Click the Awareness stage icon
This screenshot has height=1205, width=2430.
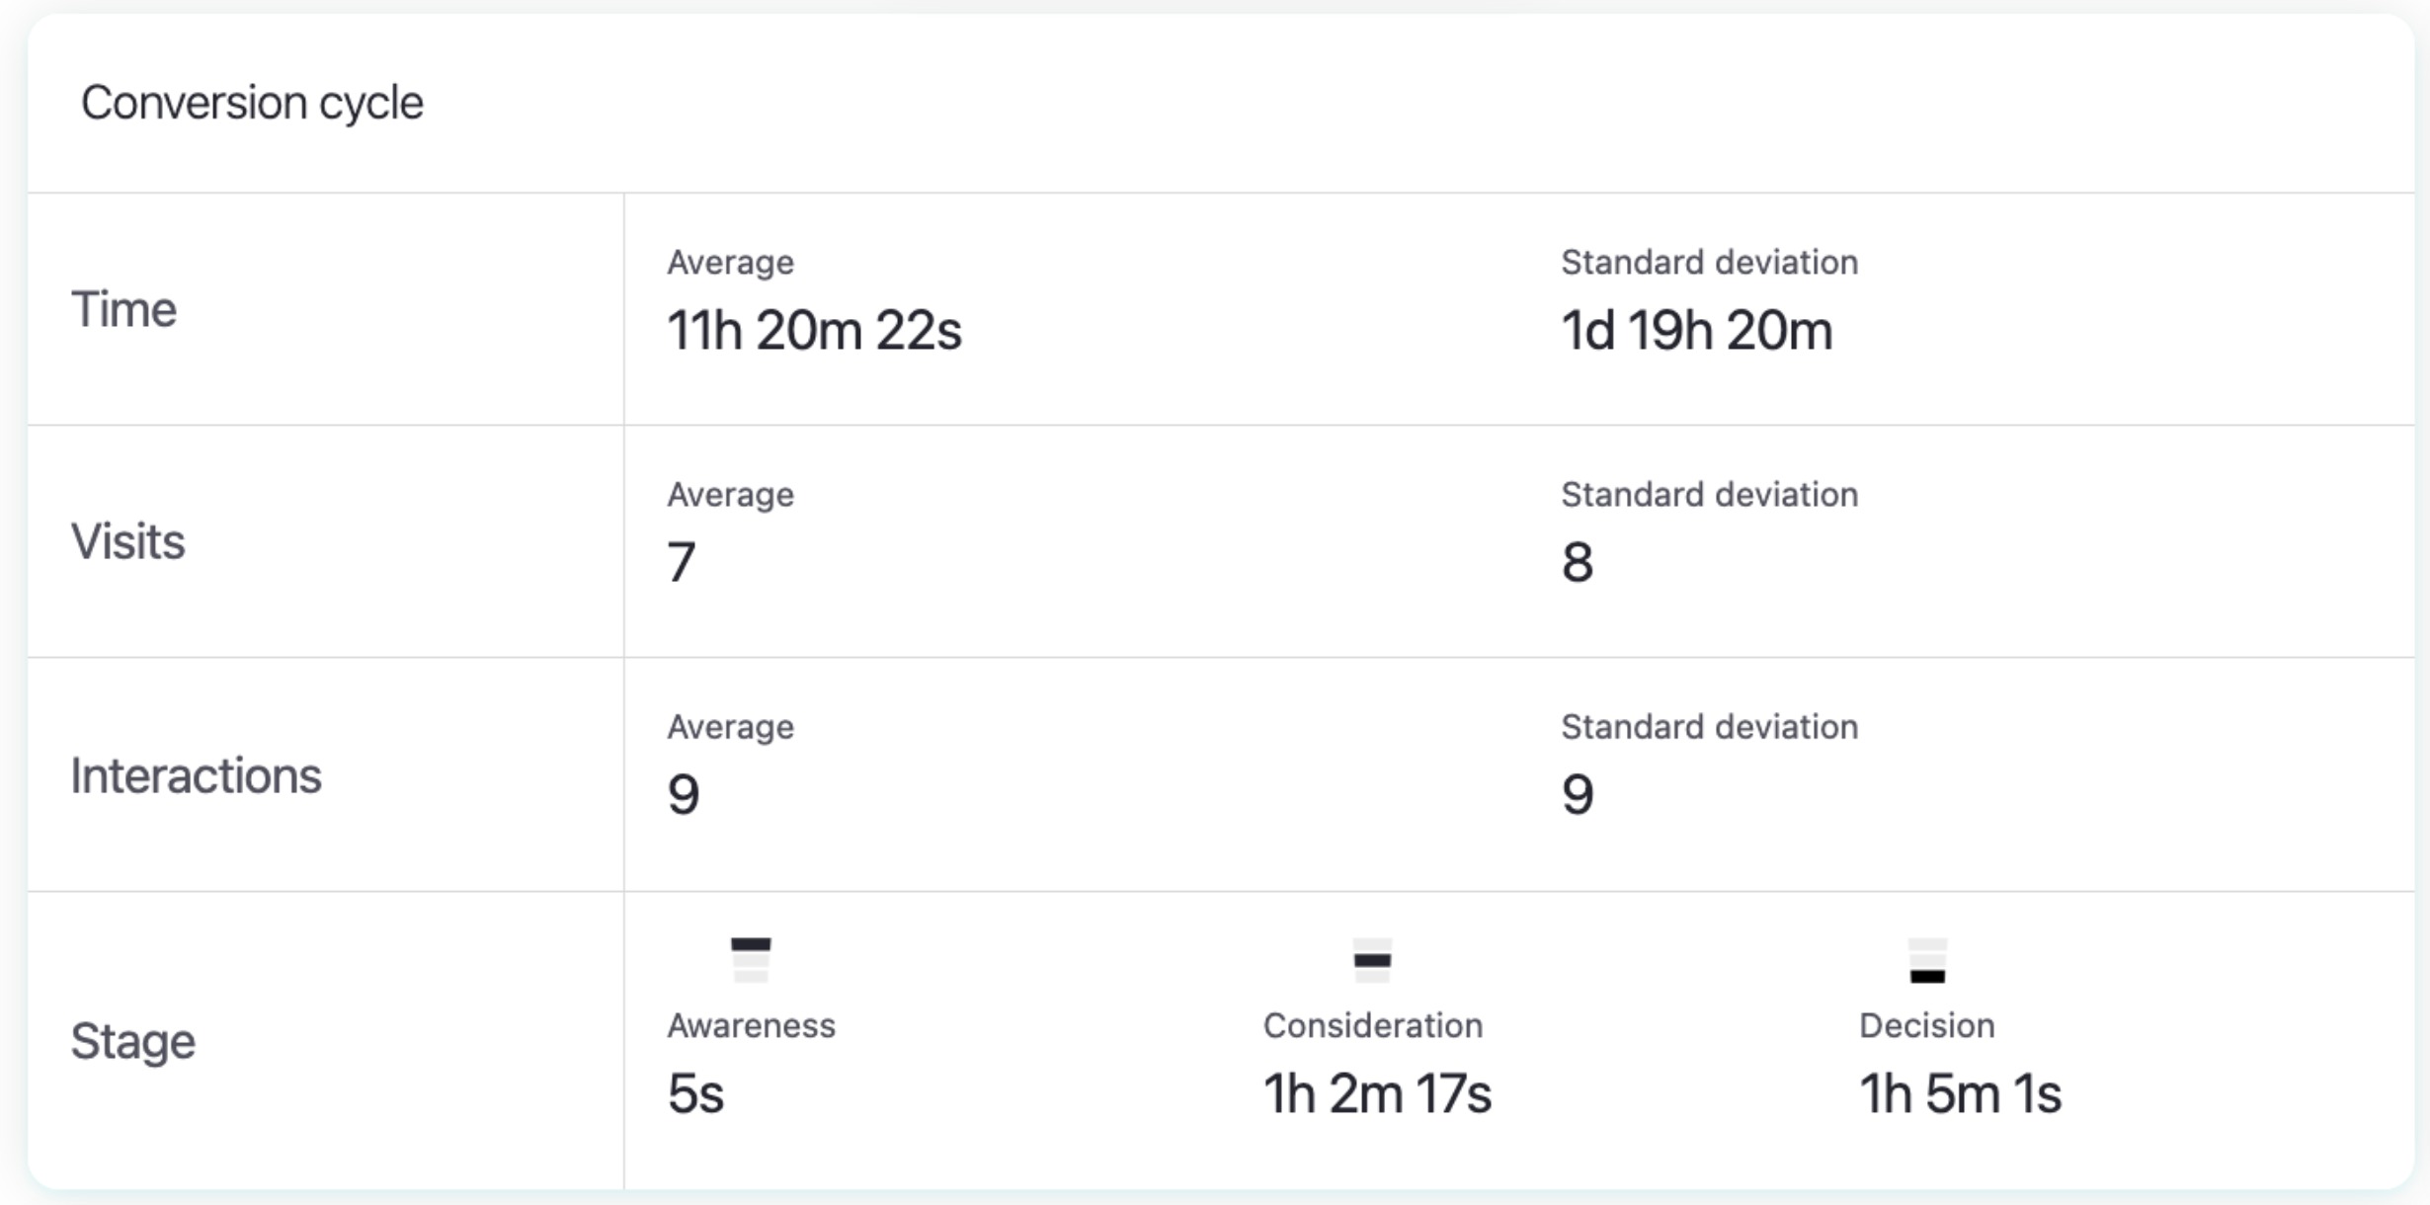tap(751, 960)
